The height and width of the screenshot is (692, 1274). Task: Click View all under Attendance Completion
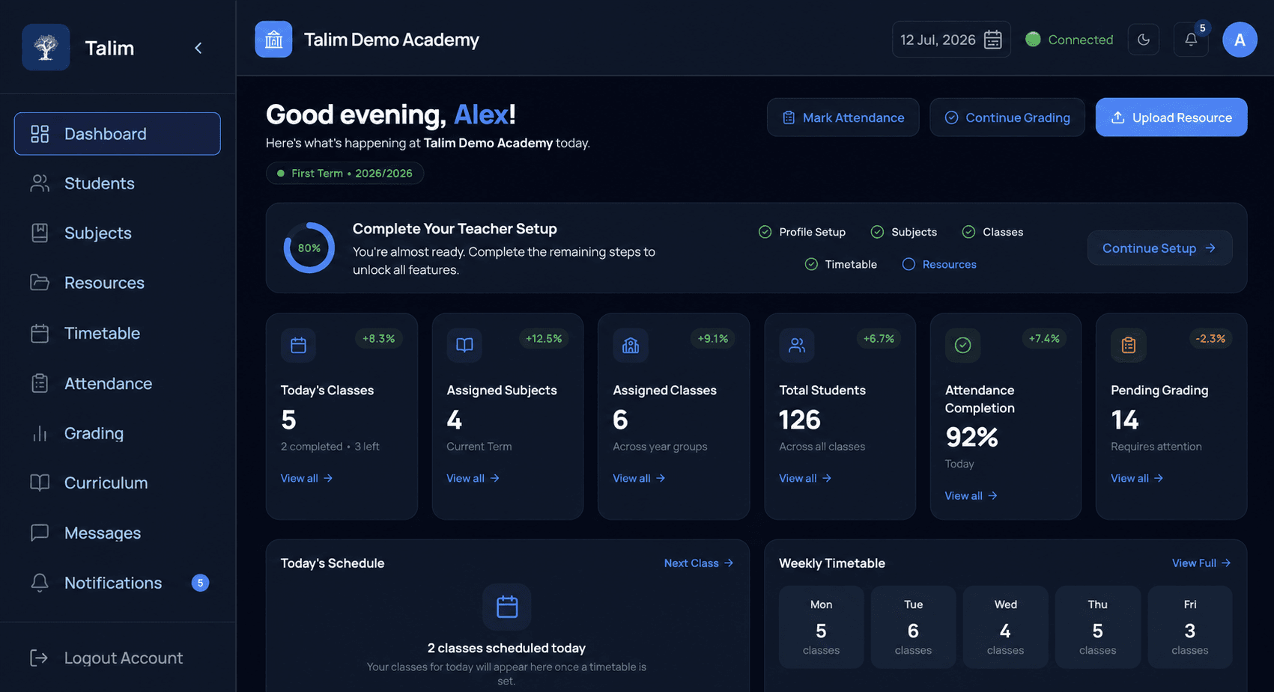(971, 495)
